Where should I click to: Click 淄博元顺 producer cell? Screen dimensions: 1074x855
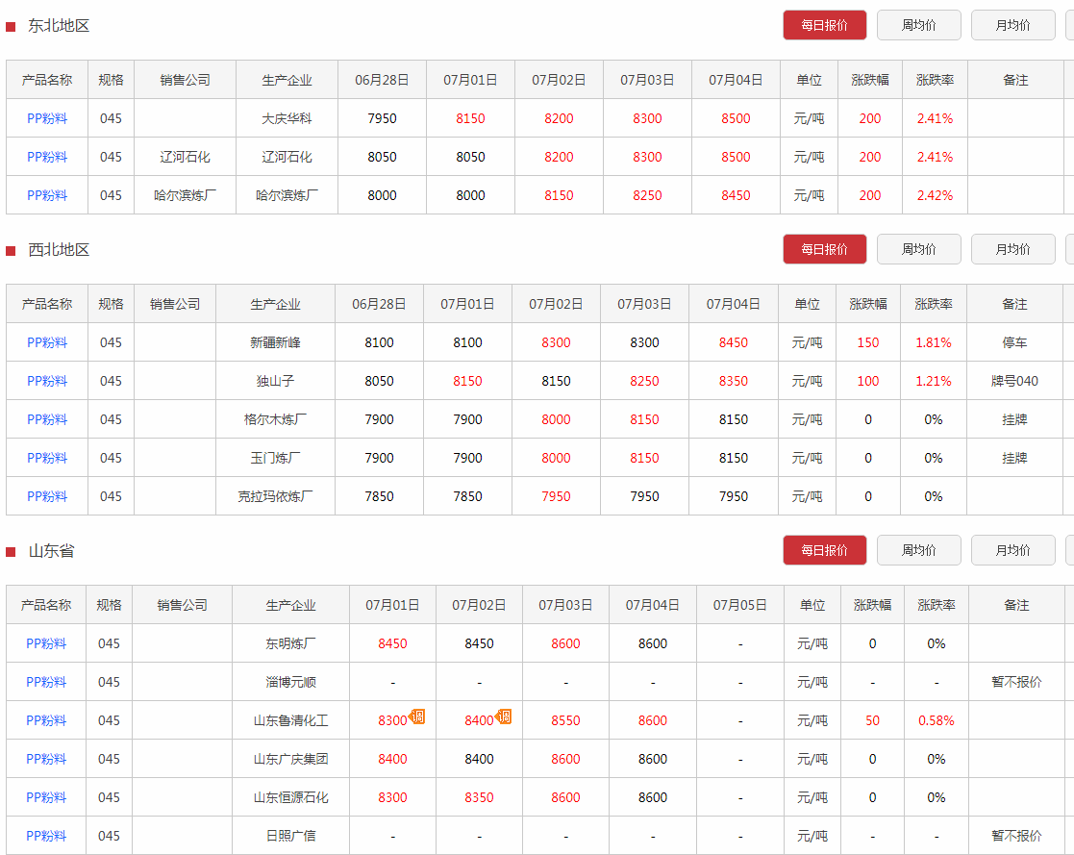(291, 682)
